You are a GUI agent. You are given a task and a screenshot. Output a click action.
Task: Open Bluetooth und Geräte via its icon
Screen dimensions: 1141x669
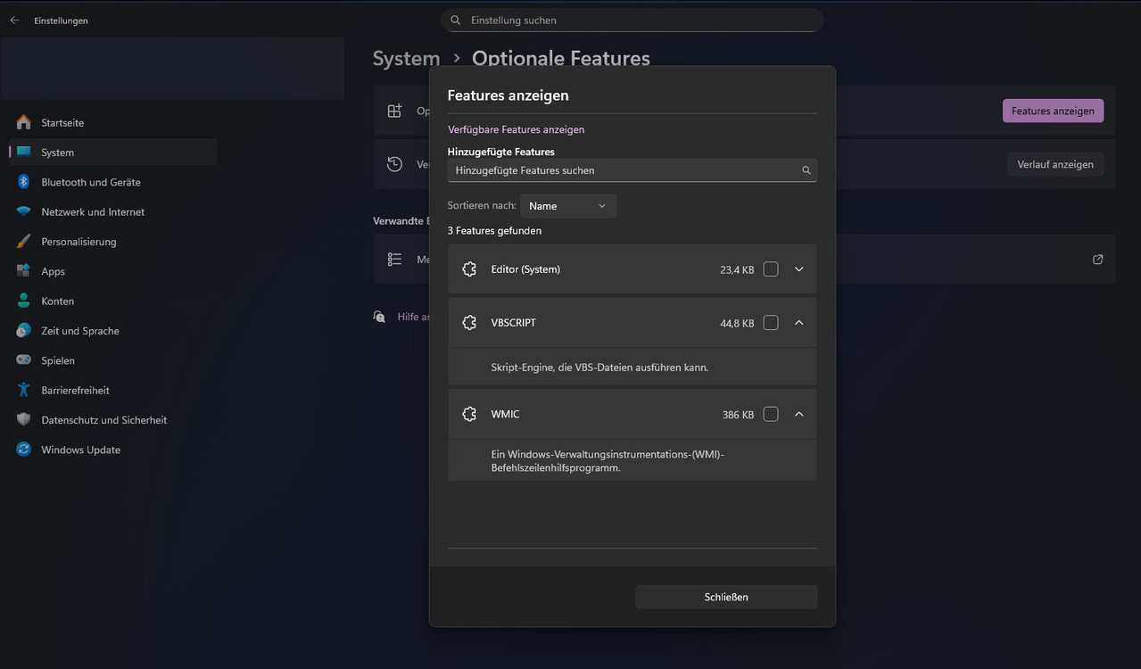tap(23, 182)
